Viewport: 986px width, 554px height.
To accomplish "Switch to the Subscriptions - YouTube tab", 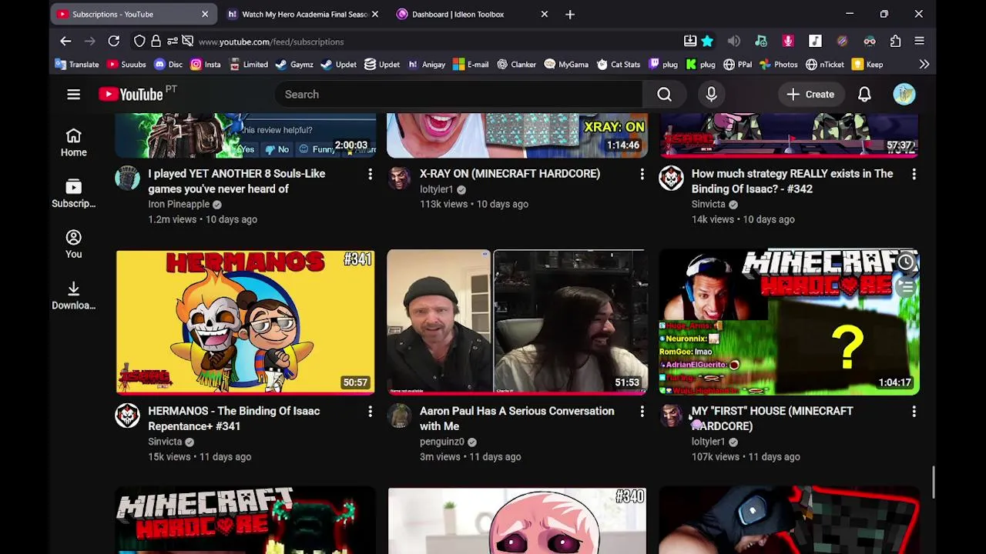I will point(134,14).
